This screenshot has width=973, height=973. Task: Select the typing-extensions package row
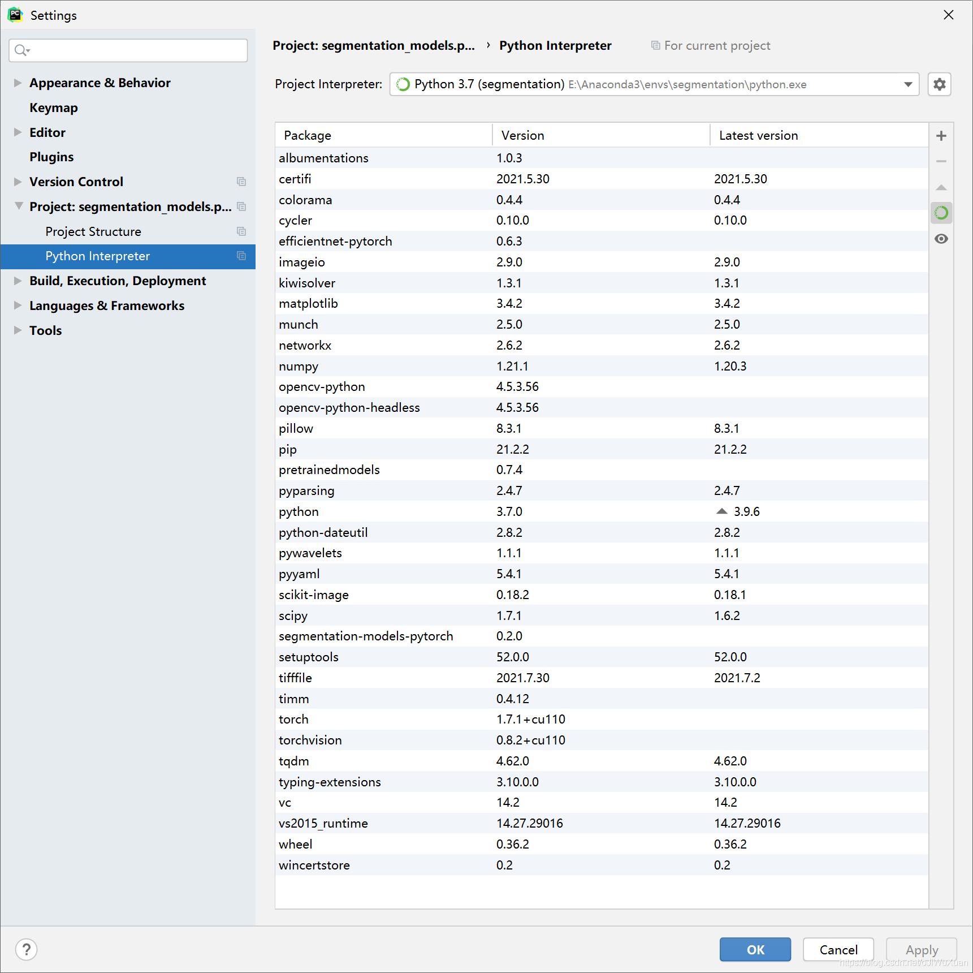click(x=602, y=782)
